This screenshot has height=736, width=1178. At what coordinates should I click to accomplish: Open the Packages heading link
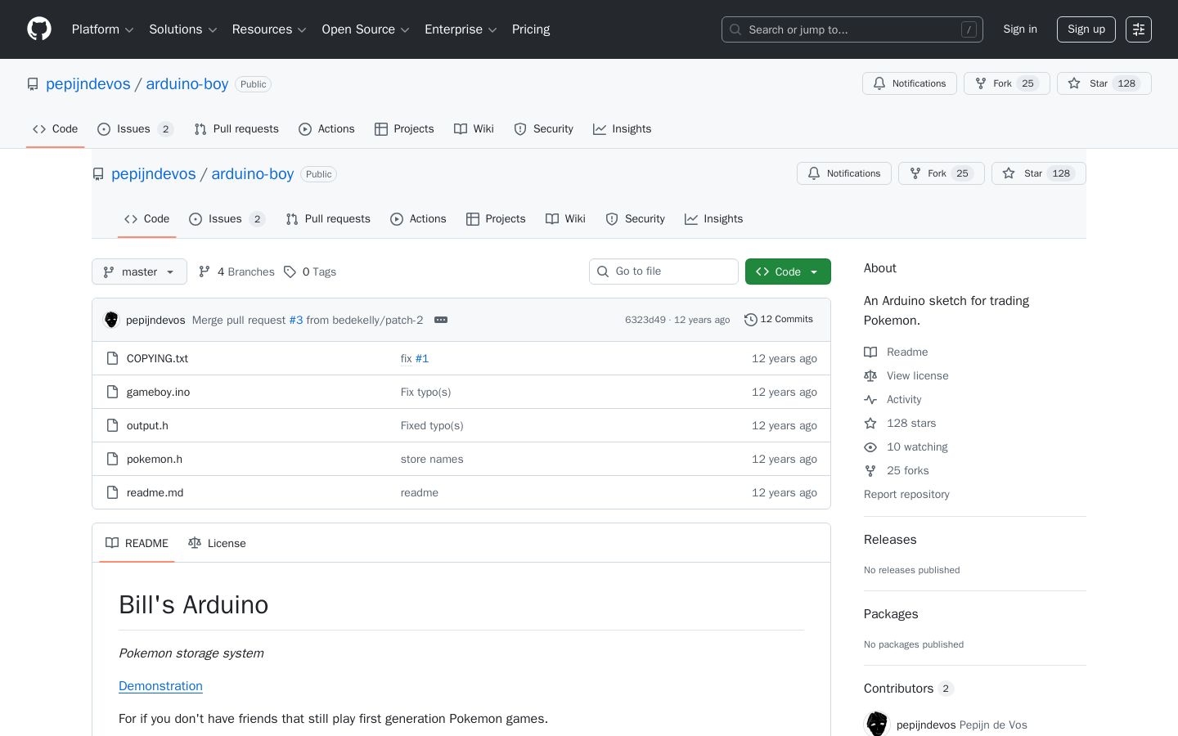point(891,614)
